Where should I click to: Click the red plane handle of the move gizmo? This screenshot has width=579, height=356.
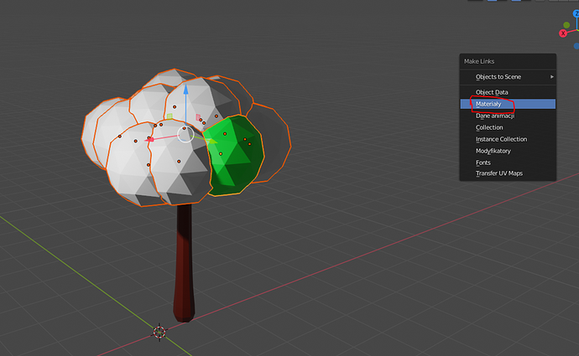(x=198, y=117)
